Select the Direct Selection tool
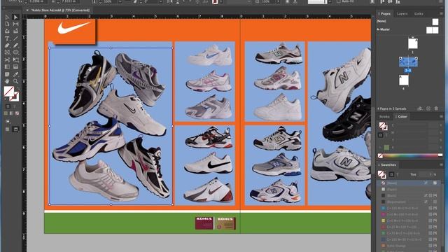The width and height of the screenshot is (448, 252). point(15,17)
